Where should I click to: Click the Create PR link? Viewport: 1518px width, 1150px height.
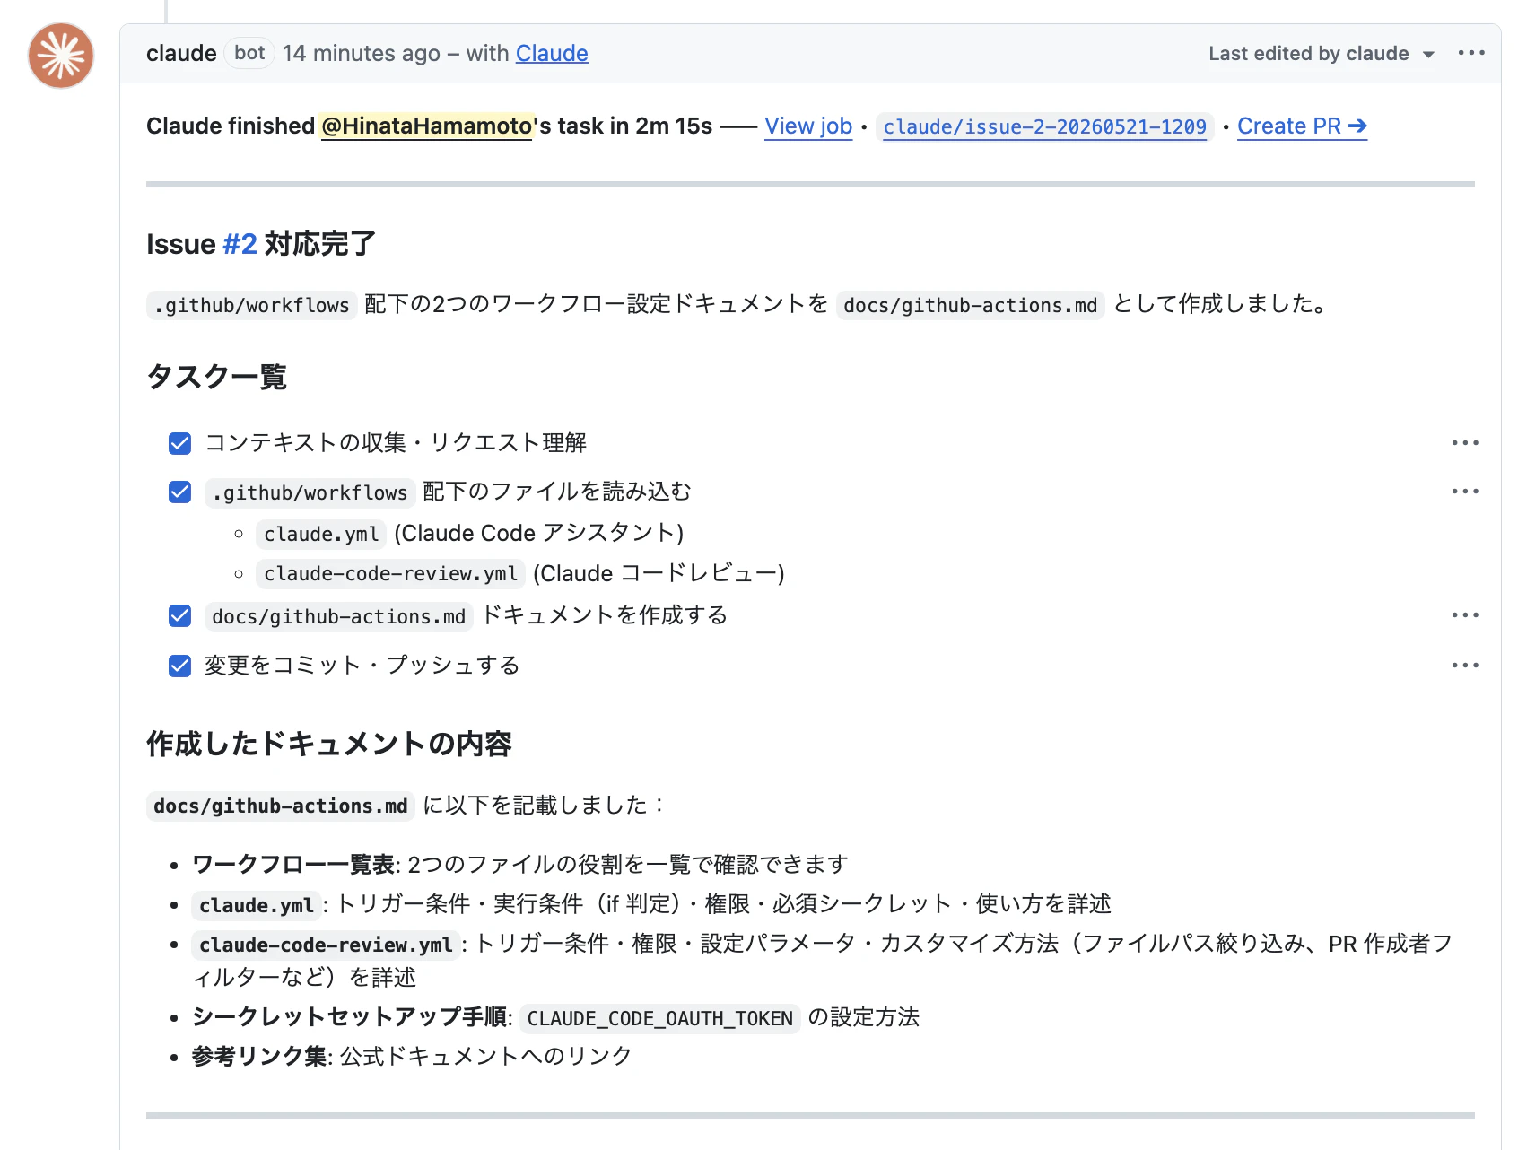coord(1302,126)
